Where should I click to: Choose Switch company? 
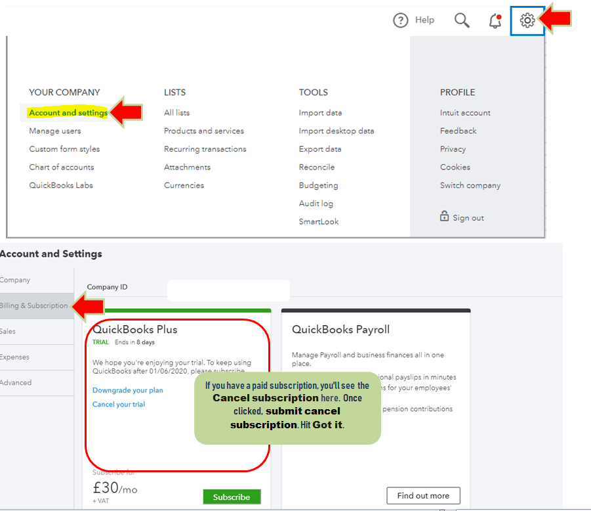tap(470, 185)
